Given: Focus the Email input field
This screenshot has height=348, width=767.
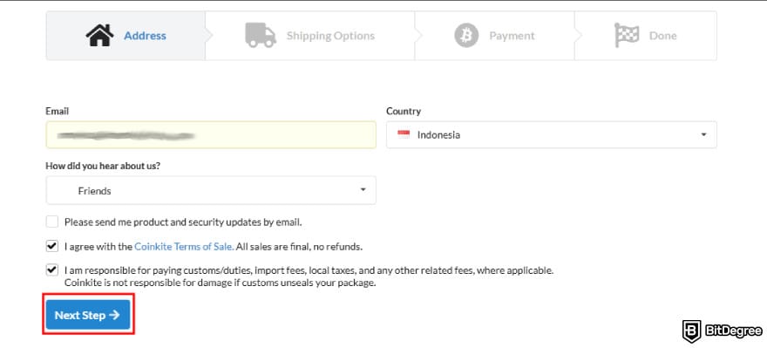Looking at the screenshot, I should click(211, 134).
